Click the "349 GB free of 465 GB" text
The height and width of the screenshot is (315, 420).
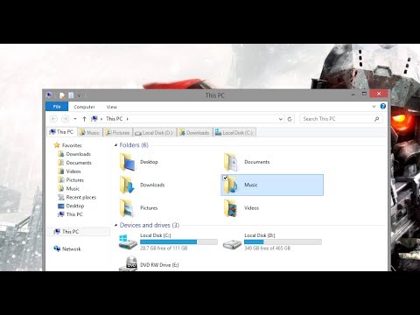coord(268,248)
